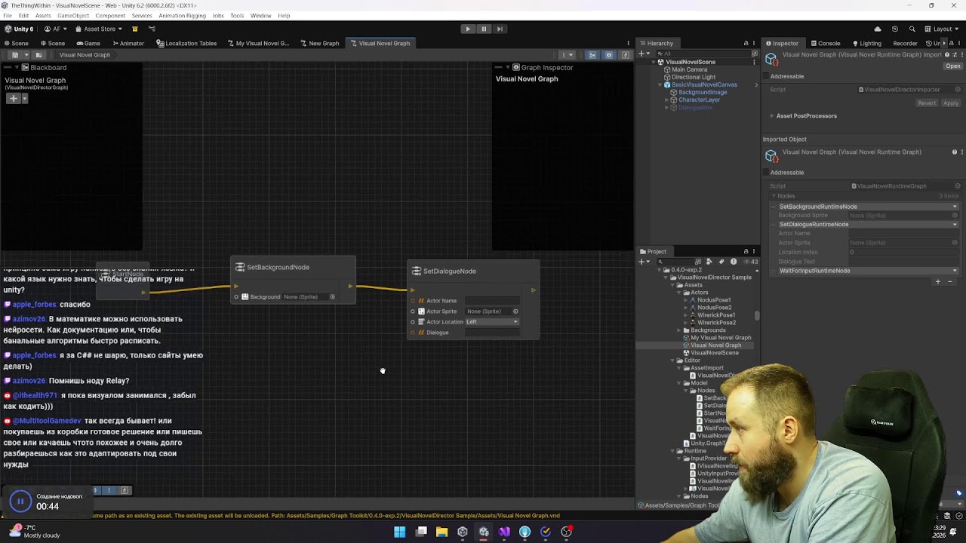This screenshot has width=966, height=543.
Task: Collapse the Graph Inspector panel arrow
Action: [506, 67]
